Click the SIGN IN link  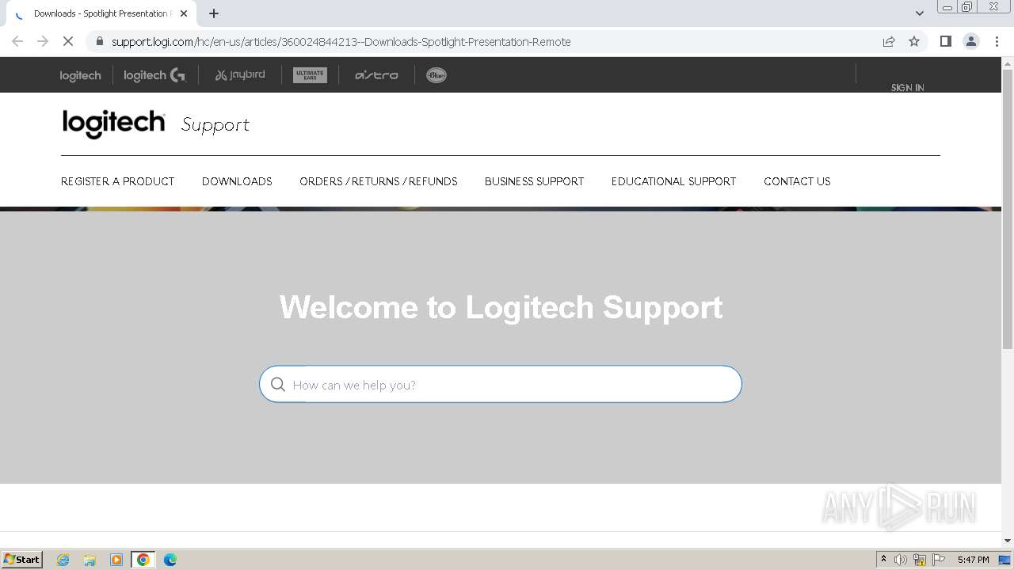[908, 87]
